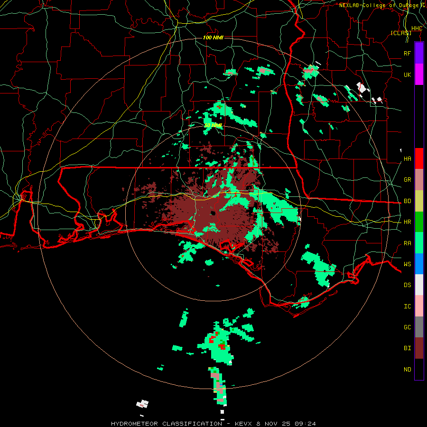
Task: Click the ND black legend swatch
Action: 419,369
